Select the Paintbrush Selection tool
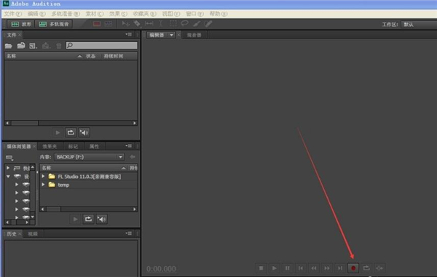The image size is (437, 277). point(197,24)
